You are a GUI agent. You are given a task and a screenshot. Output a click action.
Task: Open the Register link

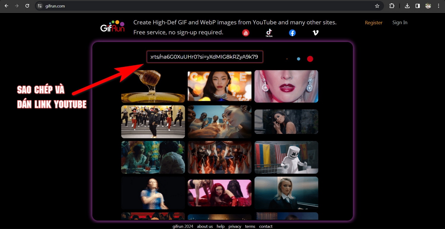(374, 23)
